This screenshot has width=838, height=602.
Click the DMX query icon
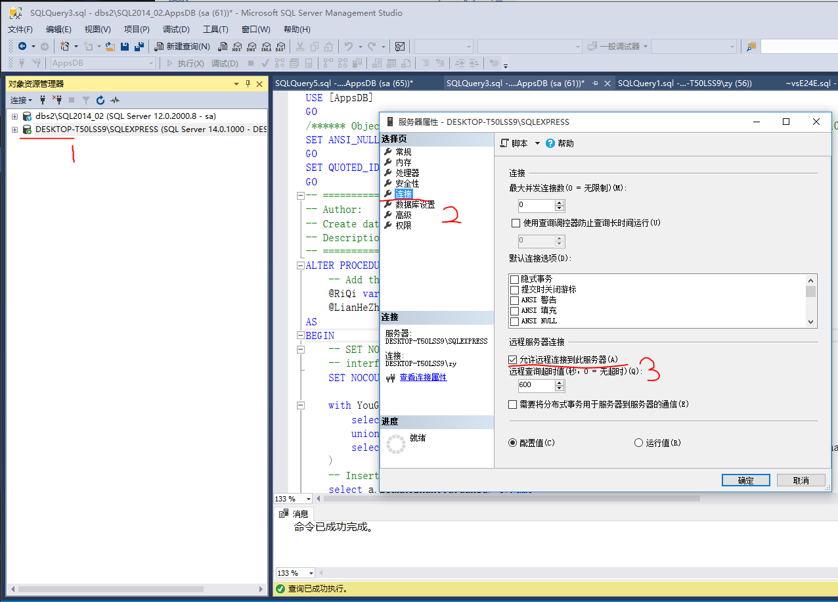[x=252, y=46]
